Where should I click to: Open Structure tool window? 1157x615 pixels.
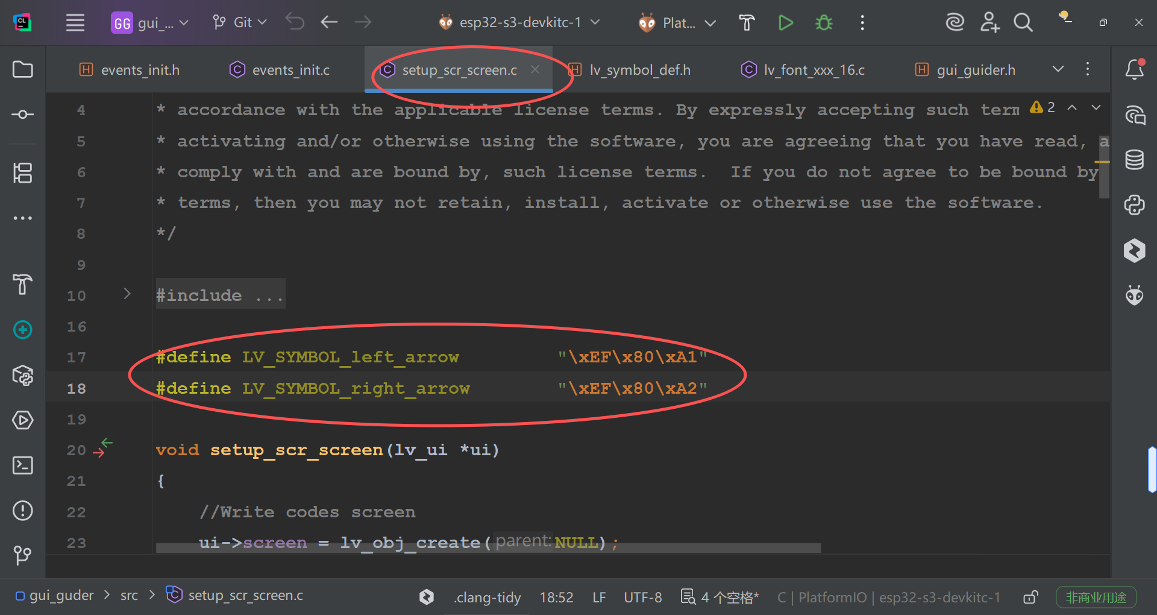pyautogui.click(x=23, y=173)
